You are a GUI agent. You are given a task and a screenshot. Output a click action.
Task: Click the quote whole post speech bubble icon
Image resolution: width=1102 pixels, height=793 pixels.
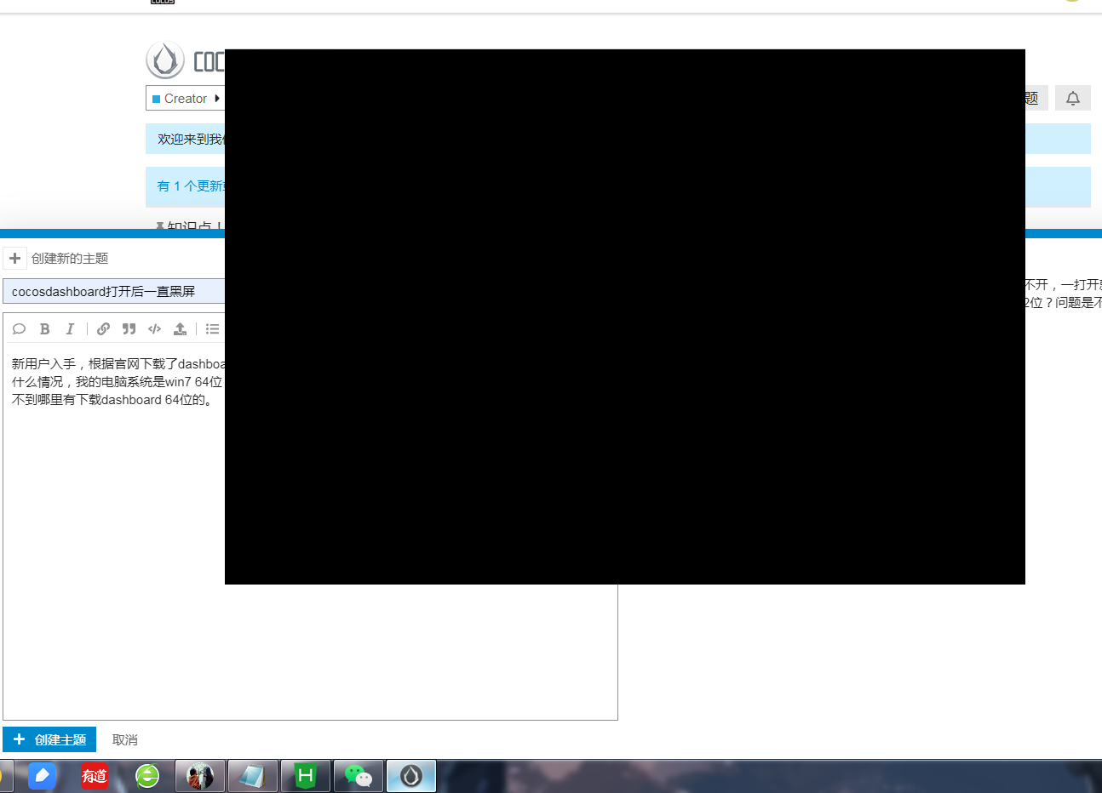click(19, 329)
